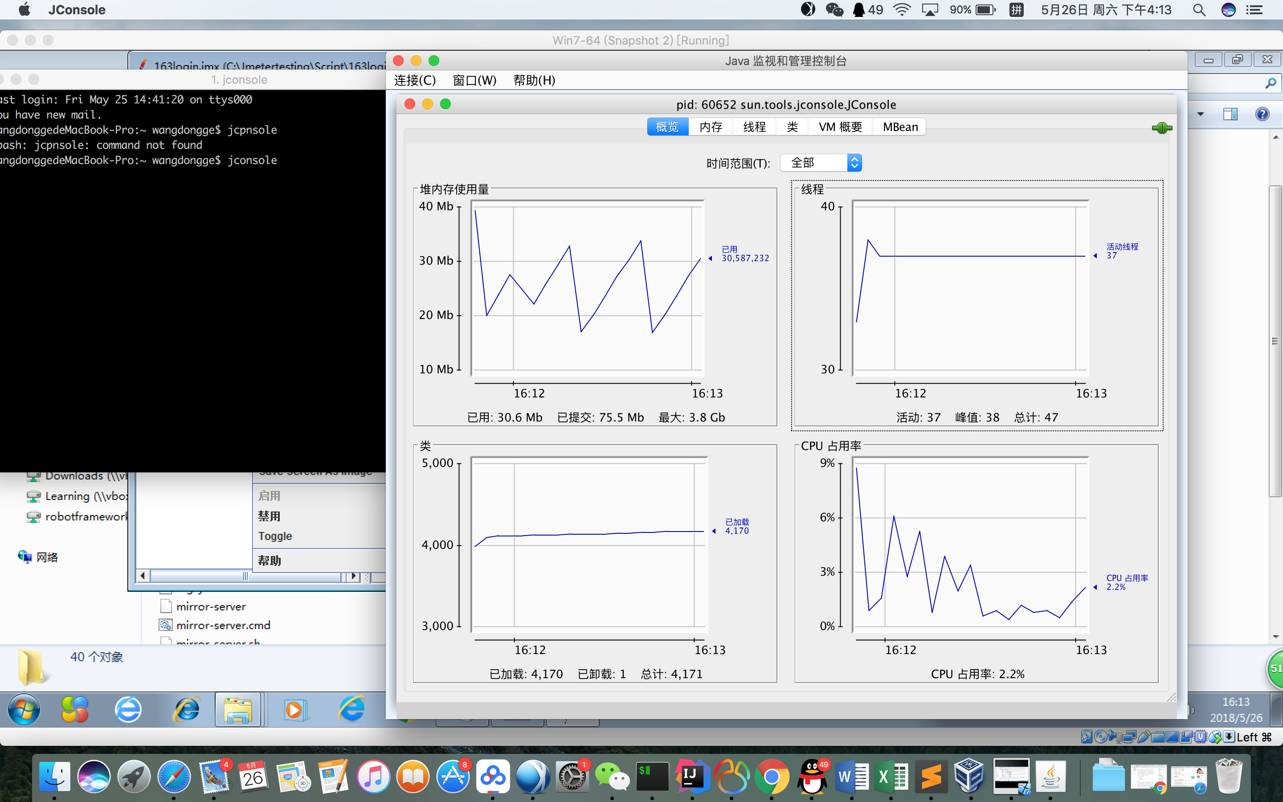Click the horizontal scrollbar right arrow in JMeter
The width and height of the screenshot is (1283, 802).
[353, 576]
